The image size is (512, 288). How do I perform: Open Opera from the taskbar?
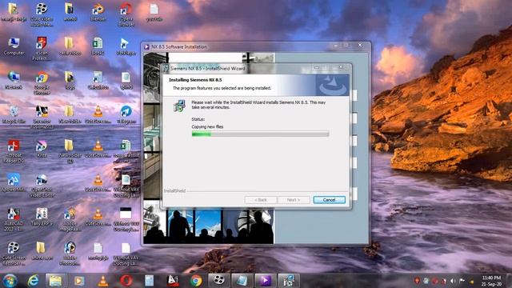[126, 281]
